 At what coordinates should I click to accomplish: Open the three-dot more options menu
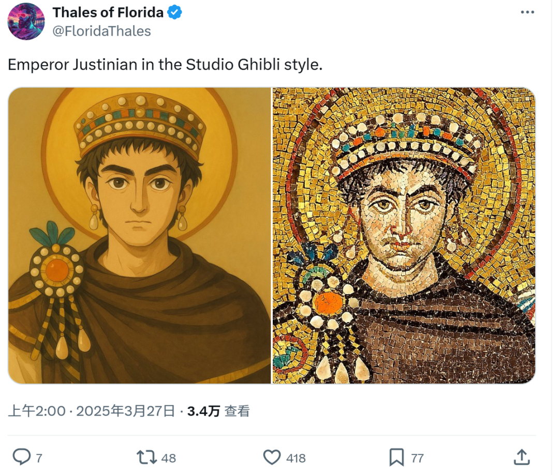click(x=527, y=12)
